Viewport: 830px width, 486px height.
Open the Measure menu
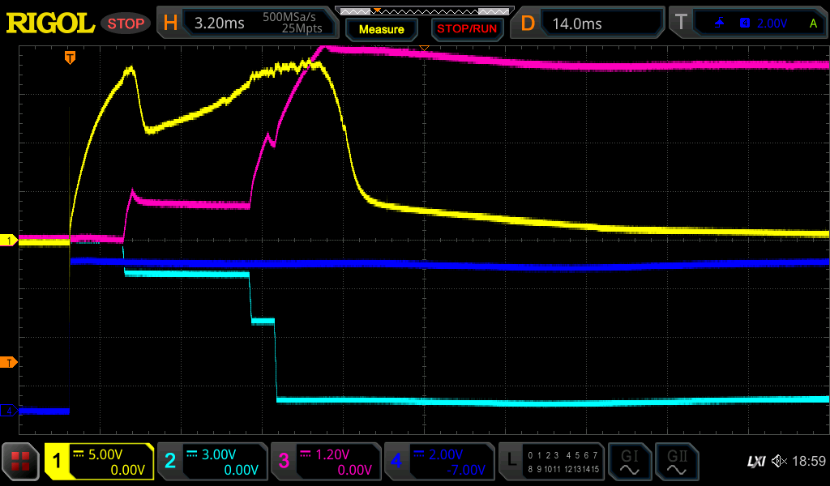click(381, 29)
